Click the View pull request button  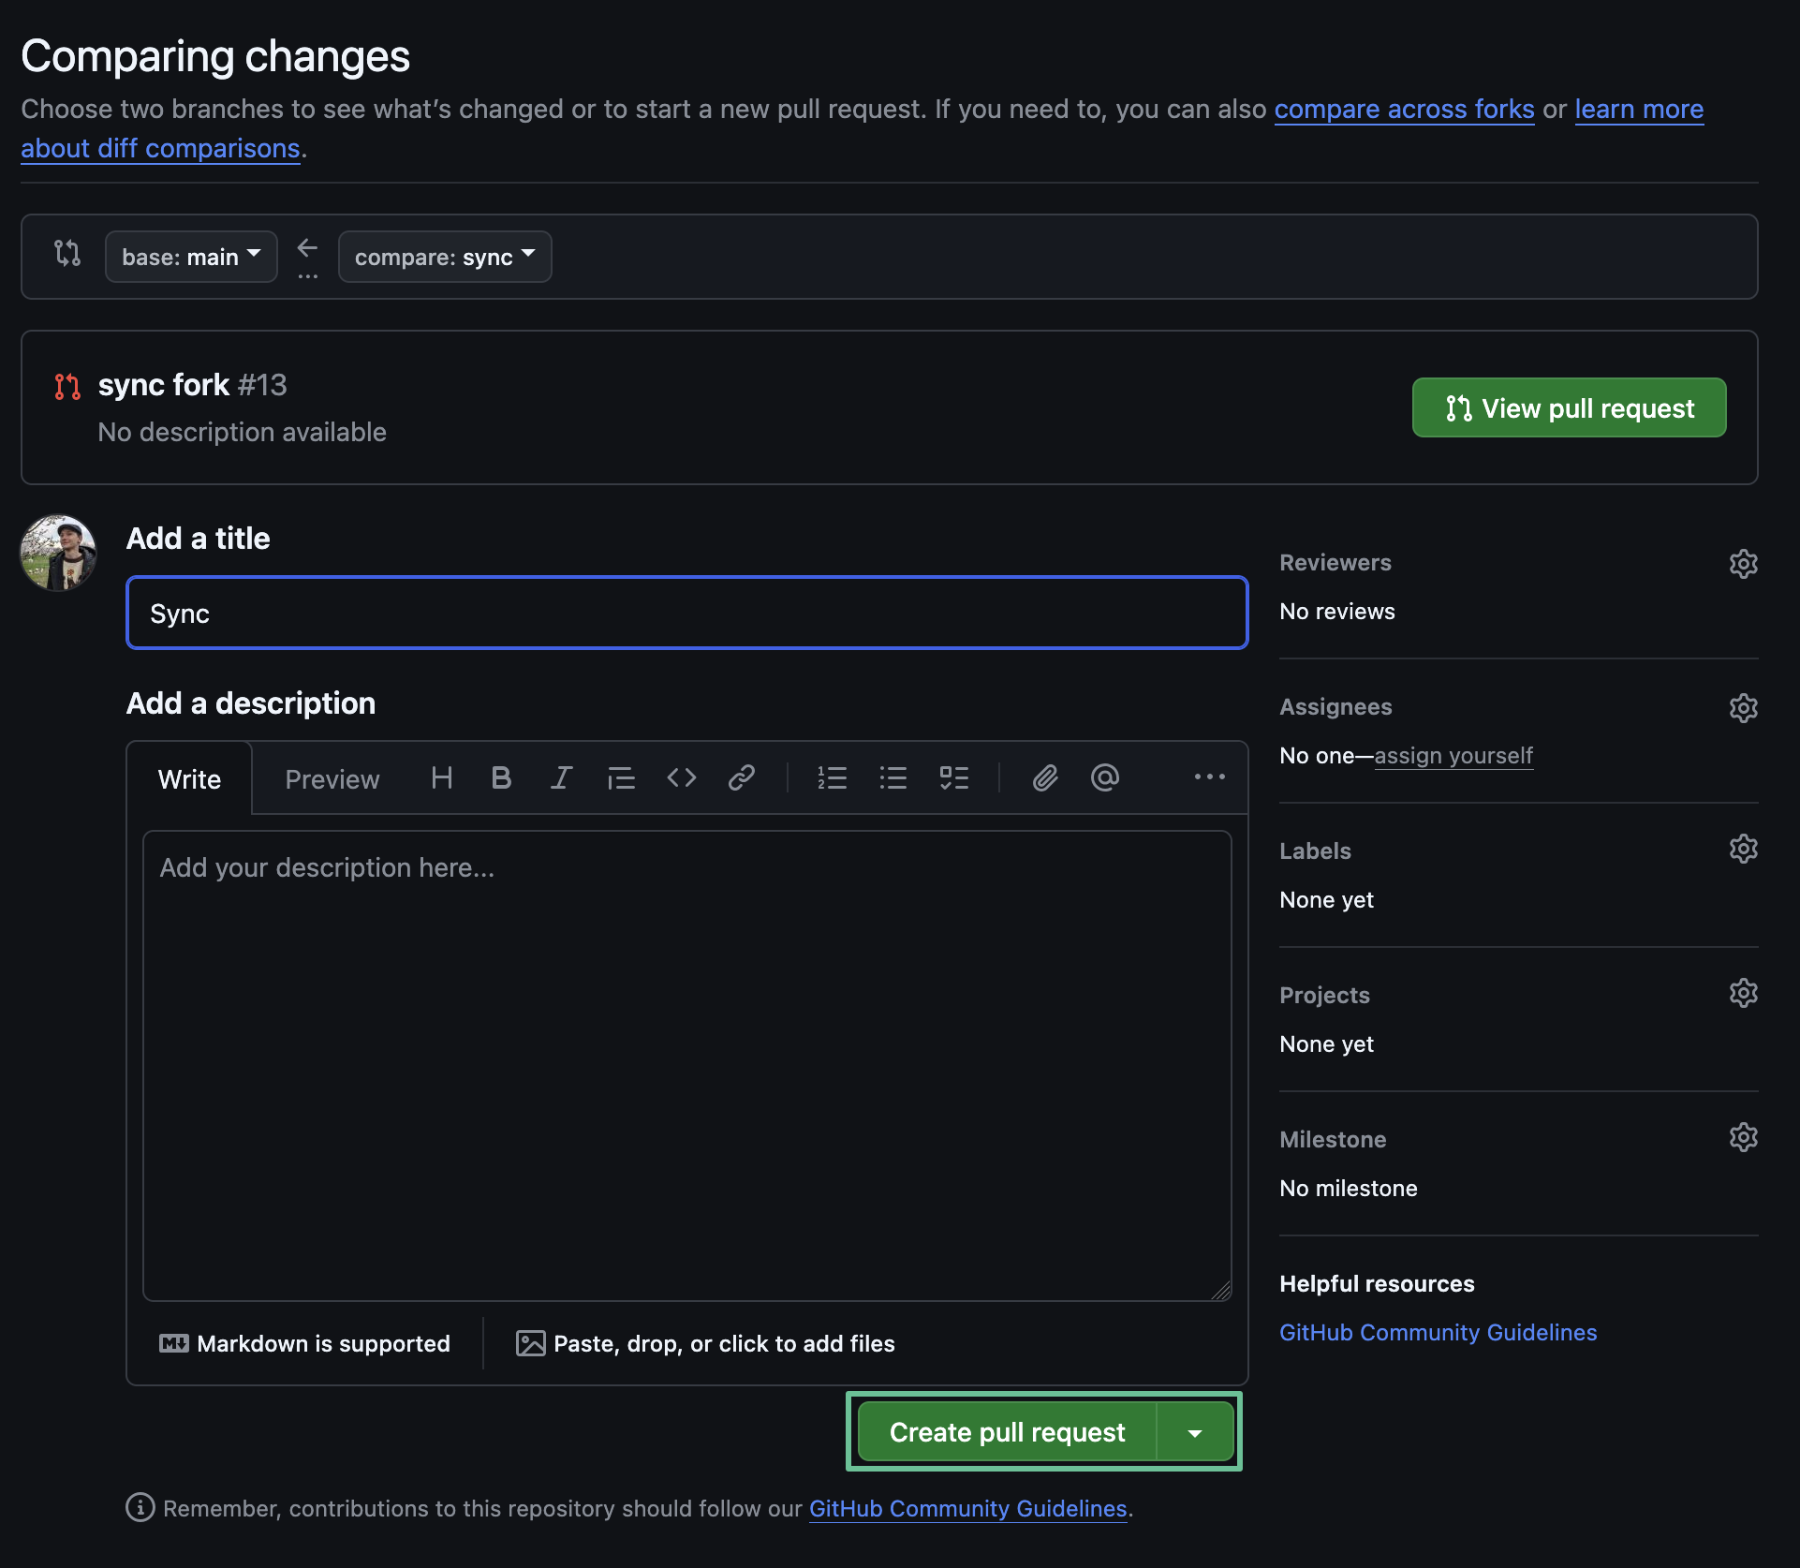(x=1569, y=408)
